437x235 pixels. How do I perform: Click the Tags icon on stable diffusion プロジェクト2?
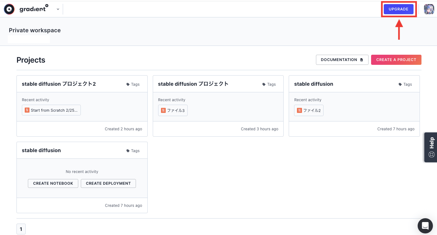(x=128, y=84)
